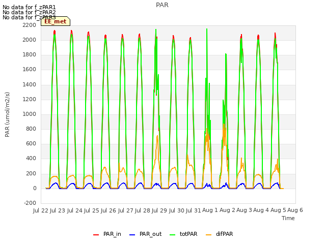Click the Jul 29 x-axis date label
The image size is (326, 244).
click(x=159, y=210)
